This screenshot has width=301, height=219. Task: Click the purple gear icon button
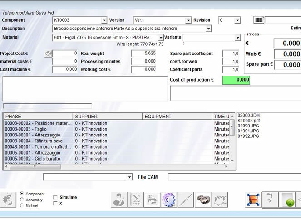(x=168, y=200)
